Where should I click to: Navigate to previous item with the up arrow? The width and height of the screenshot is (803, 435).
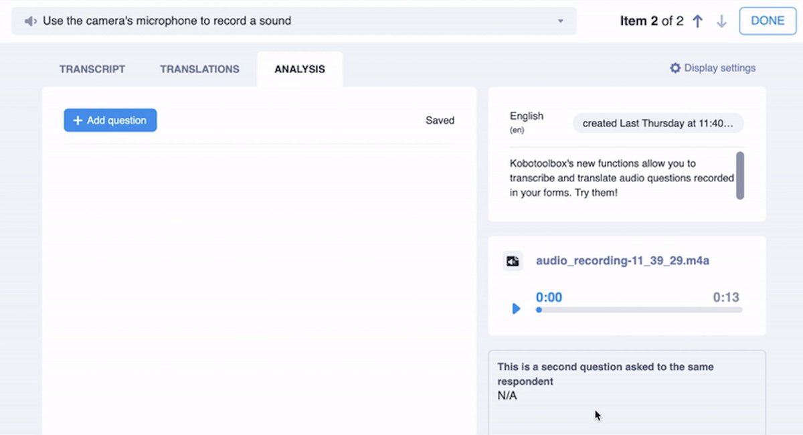point(697,21)
